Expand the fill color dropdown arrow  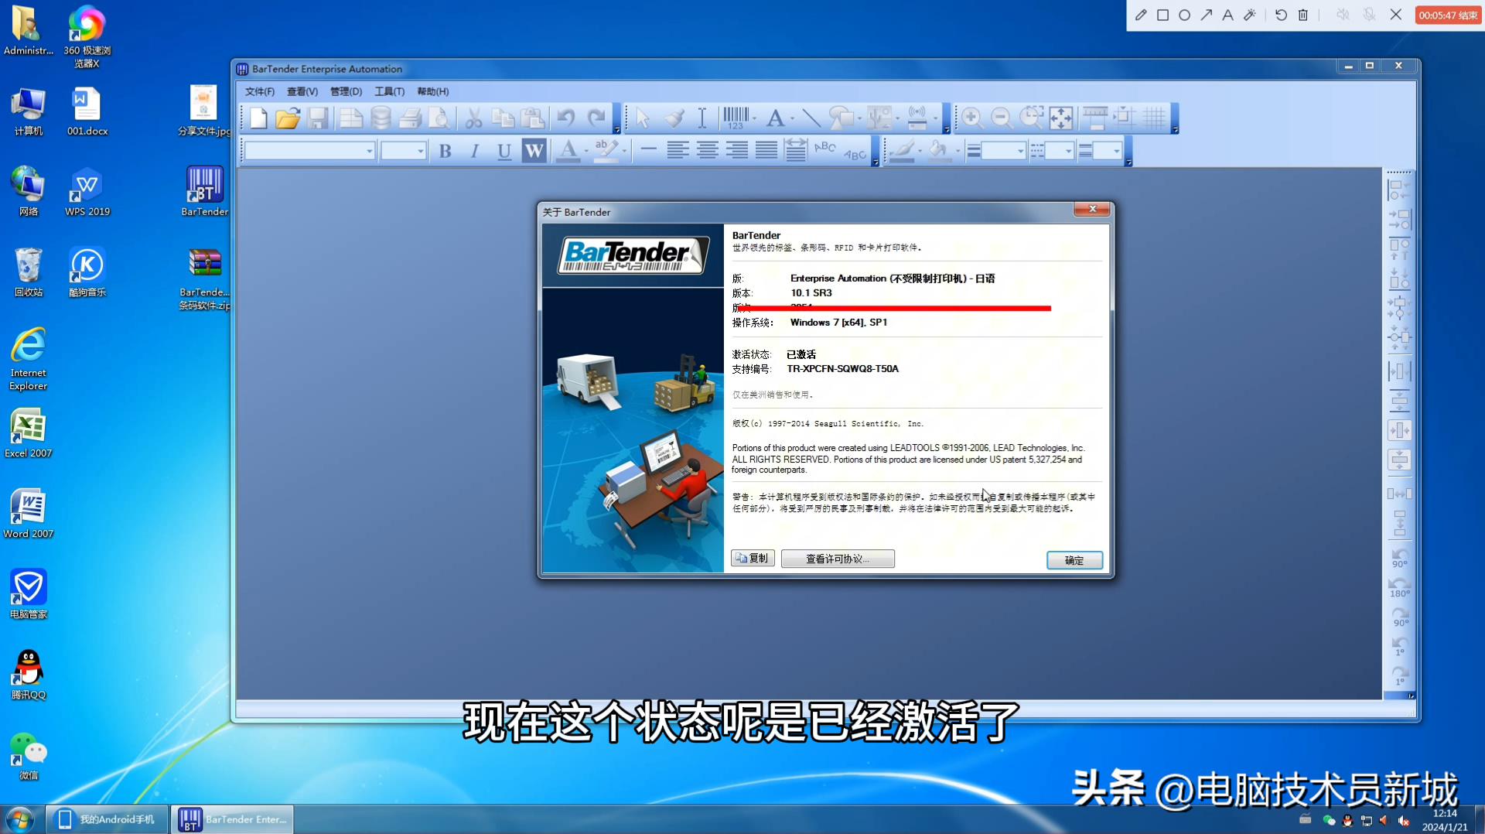click(958, 151)
